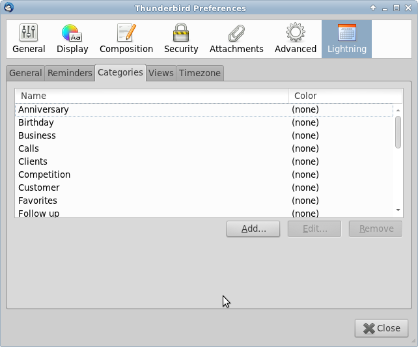This screenshot has width=418, height=347.
Task: Select the Favorites category row
Action: click(x=204, y=201)
